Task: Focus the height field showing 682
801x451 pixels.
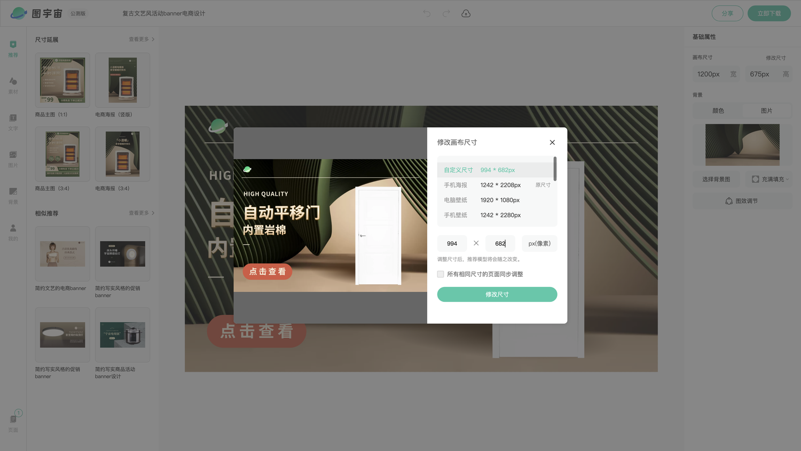Action: click(x=500, y=244)
